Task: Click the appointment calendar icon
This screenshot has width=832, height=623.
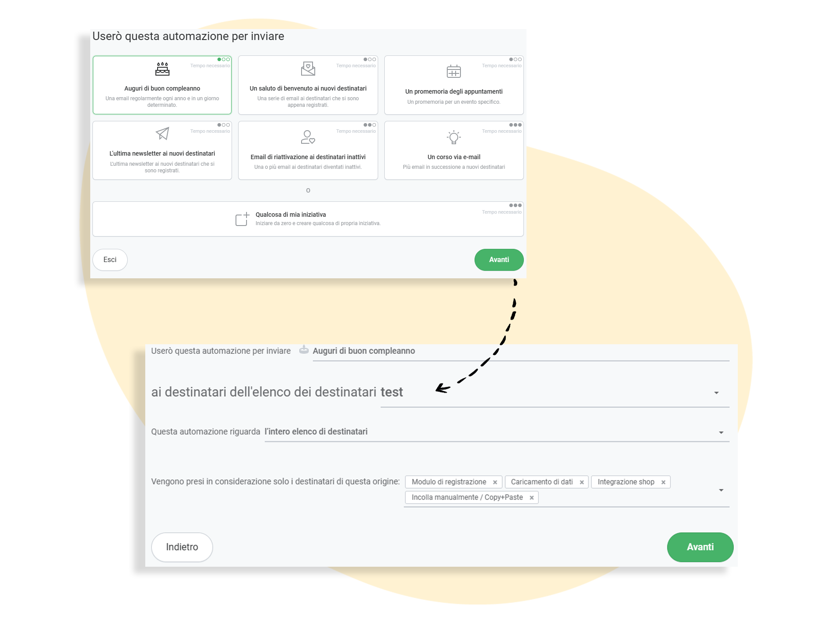Action: click(x=453, y=71)
